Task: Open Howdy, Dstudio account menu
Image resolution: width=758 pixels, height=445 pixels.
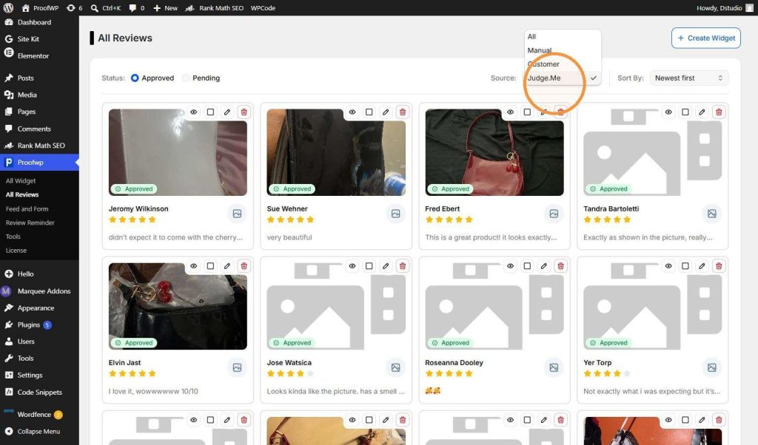Action: pyautogui.click(x=725, y=7)
